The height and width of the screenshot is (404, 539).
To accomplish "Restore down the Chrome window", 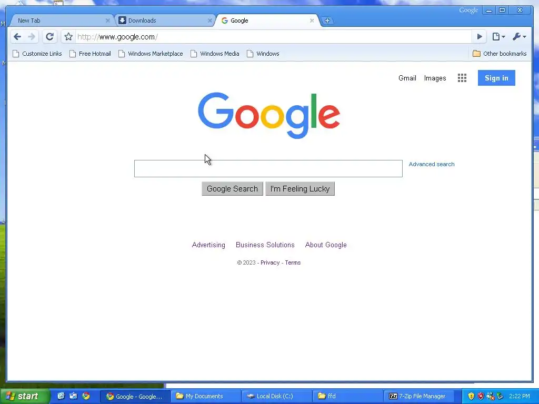I will coord(502,11).
